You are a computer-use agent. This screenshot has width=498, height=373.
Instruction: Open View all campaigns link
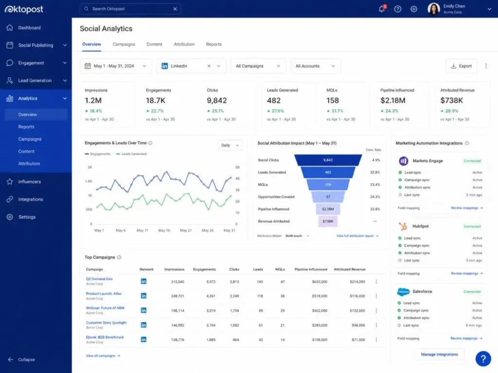103,356
